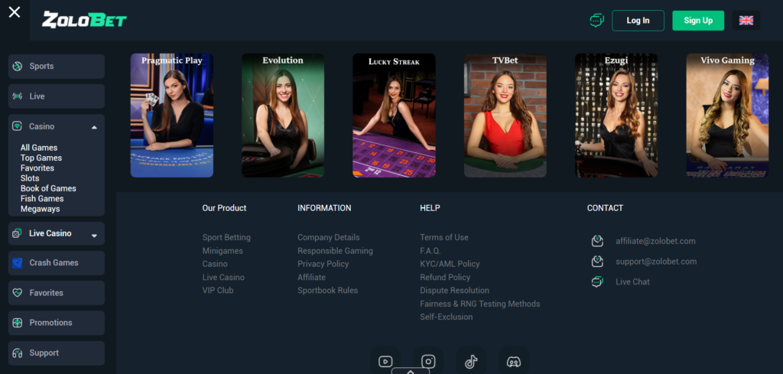This screenshot has width=783, height=374.
Task: Select Megaways under the Casino menu
Action: 40,209
